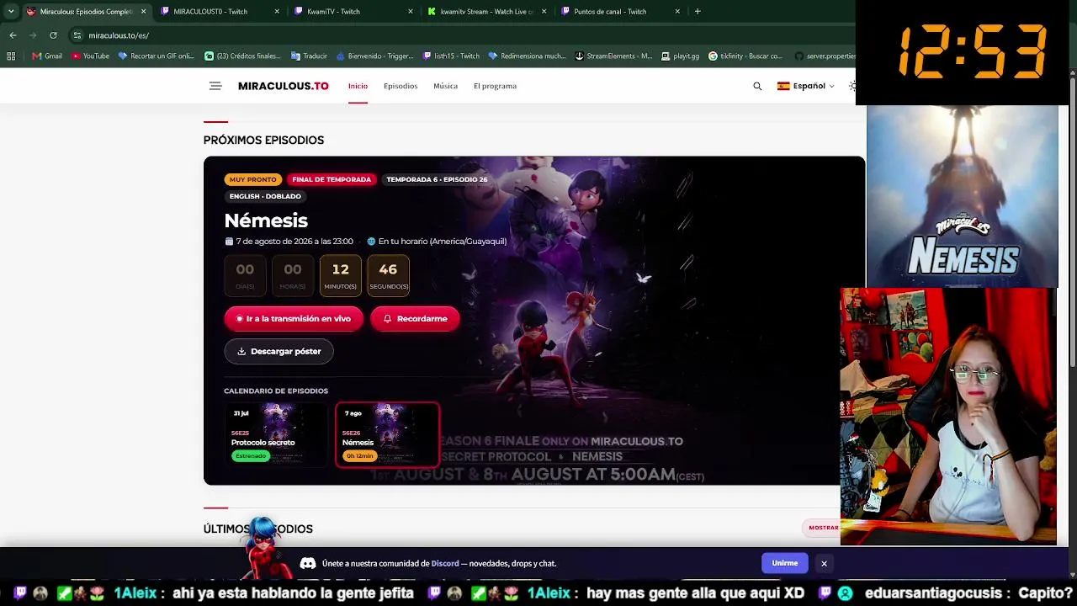The width and height of the screenshot is (1077, 606).
Task: Open the 'tikfinity - Buscar' bookmark
Action: tap(745, 56)
